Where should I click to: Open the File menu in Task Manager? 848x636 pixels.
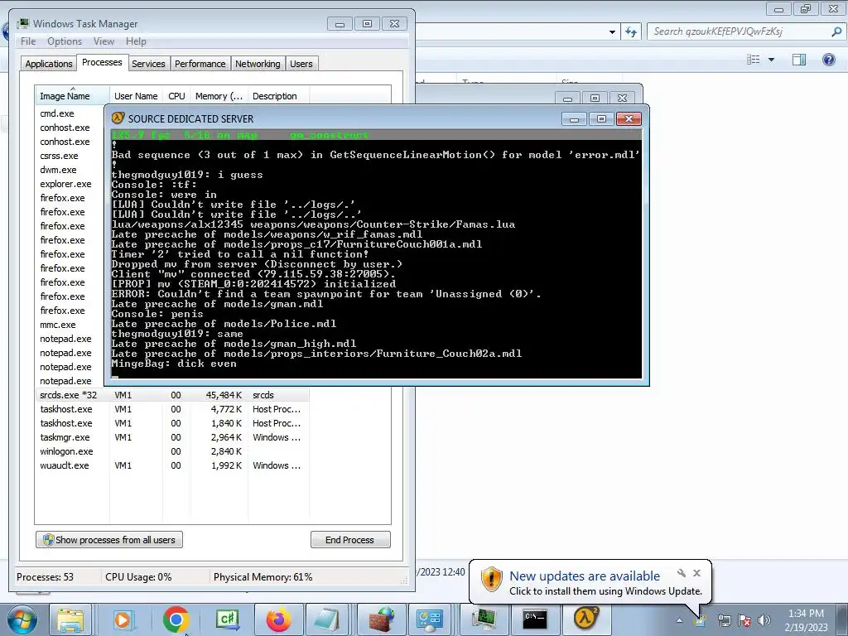click(28, 41)
